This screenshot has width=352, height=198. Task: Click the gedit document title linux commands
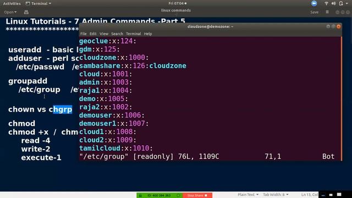(x=176, y=10)
